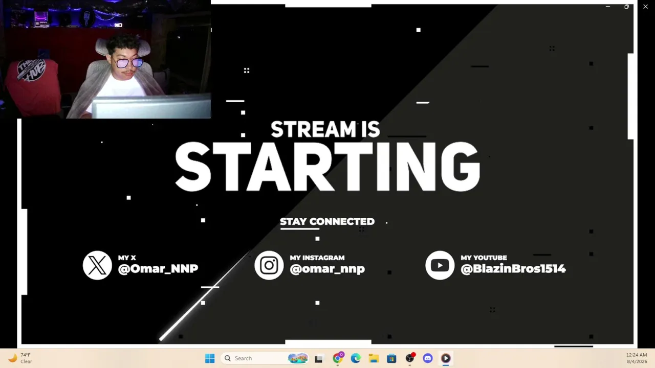Image resolution: width=655 pixels, height=368 pixels.
Task: Click the @omar_nnp Instagram handle
Action: click(x=327, y=269)
